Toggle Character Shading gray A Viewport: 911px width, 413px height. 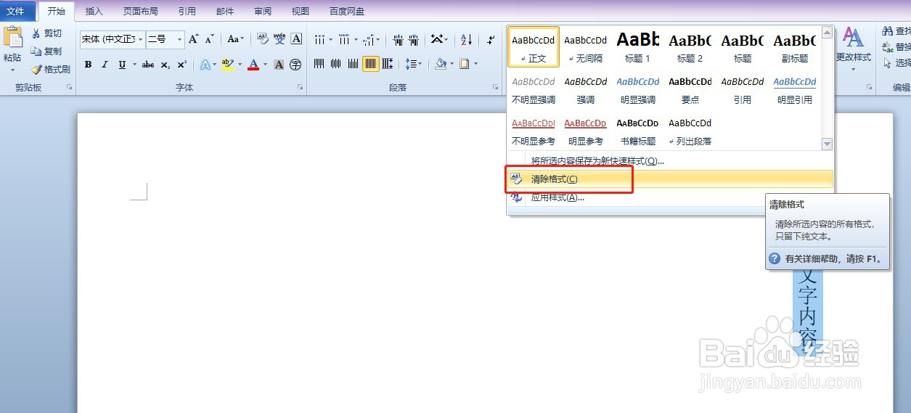tap(279, 65)
